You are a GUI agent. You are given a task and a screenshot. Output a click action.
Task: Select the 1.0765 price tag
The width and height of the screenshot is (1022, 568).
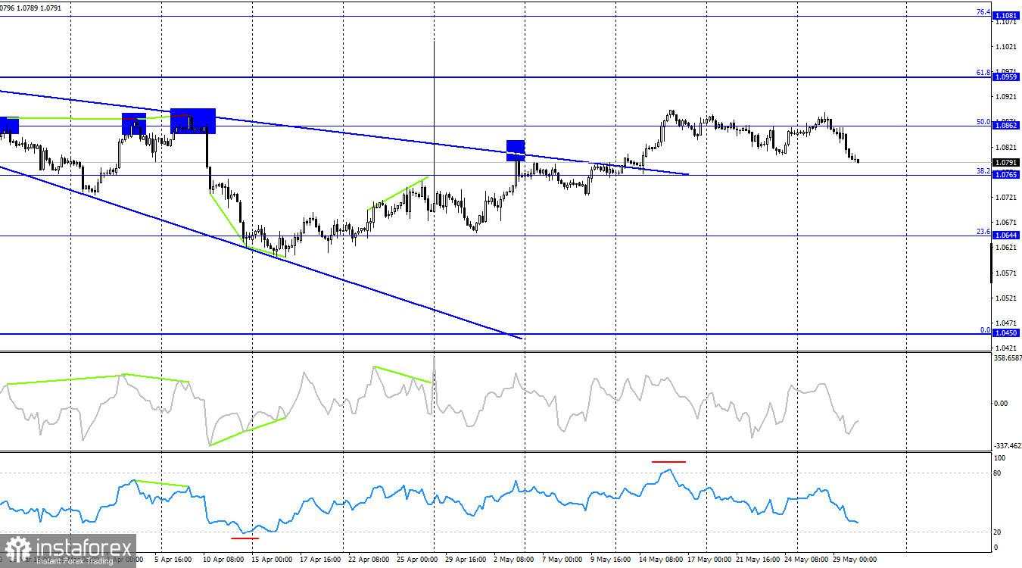tap(1006, 175)
